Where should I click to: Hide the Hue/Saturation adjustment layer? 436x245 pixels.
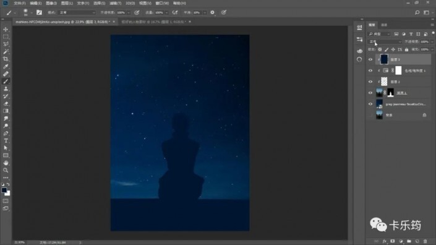370,71
